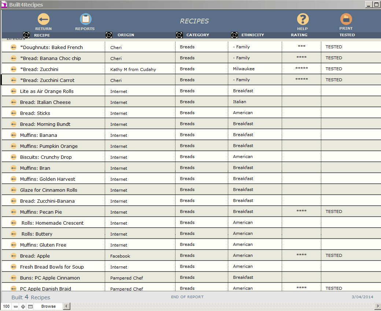This screenshot has width=381, height=311.
Task: Open the Browse mode pop-up menu
Action: point(48,307)
